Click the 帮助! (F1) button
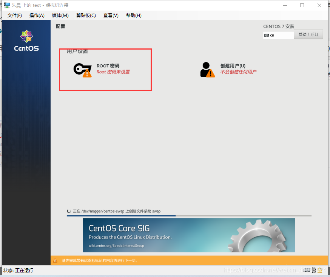The width and height of the screenshot is (330, 277). click(308, 34)
